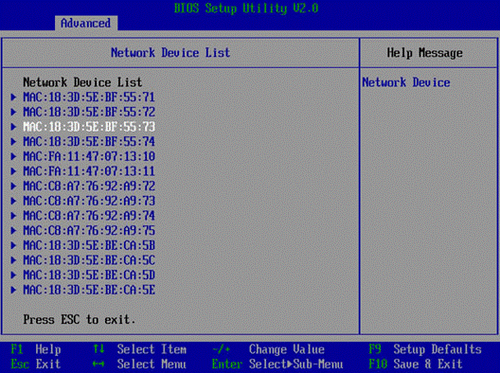Open highlighted device MAC:18:3D:5E:BF:55:73

(89, 127)
